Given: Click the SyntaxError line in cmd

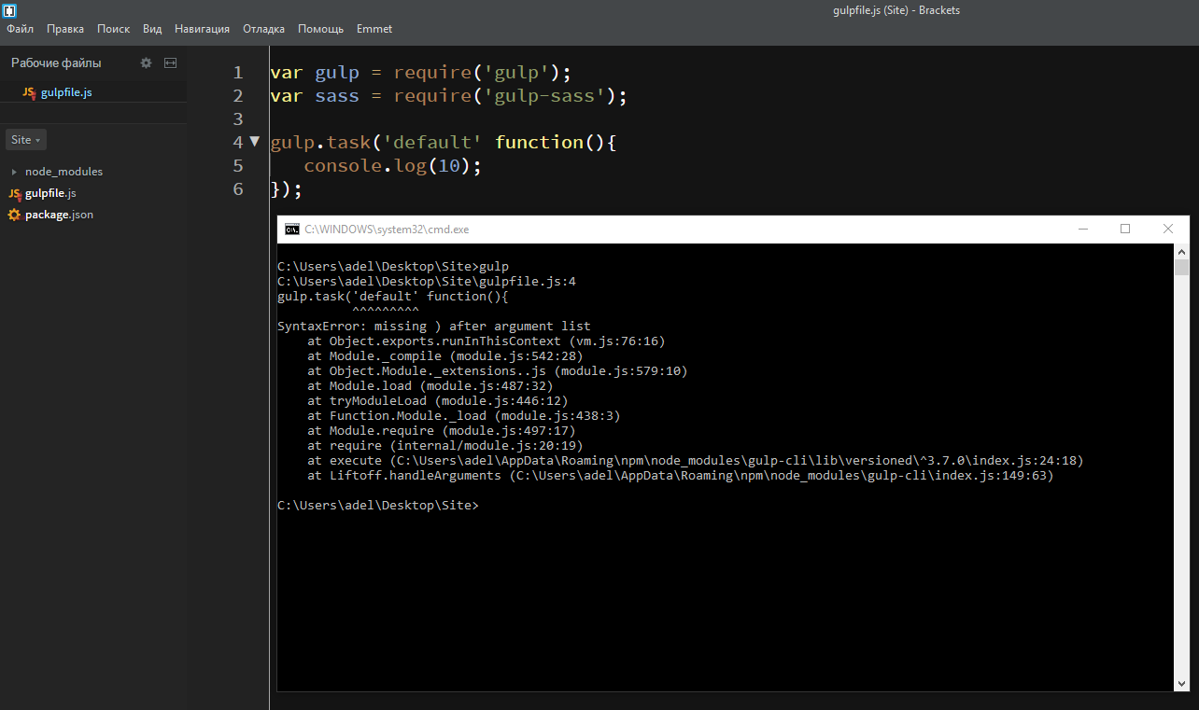Looking at the screenshot, I should [x=434, y=327].
